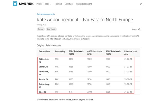
Task: Open Logistics solutions in navigation
Action: pos(84,4)
